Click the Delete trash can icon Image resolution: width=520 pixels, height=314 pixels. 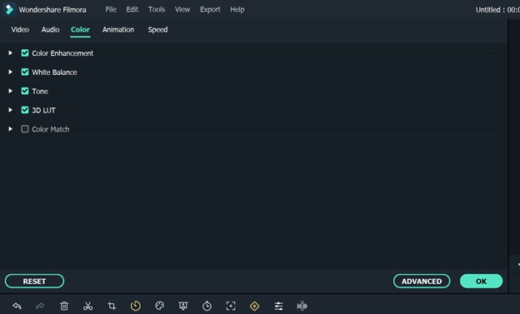coord(64,306)
